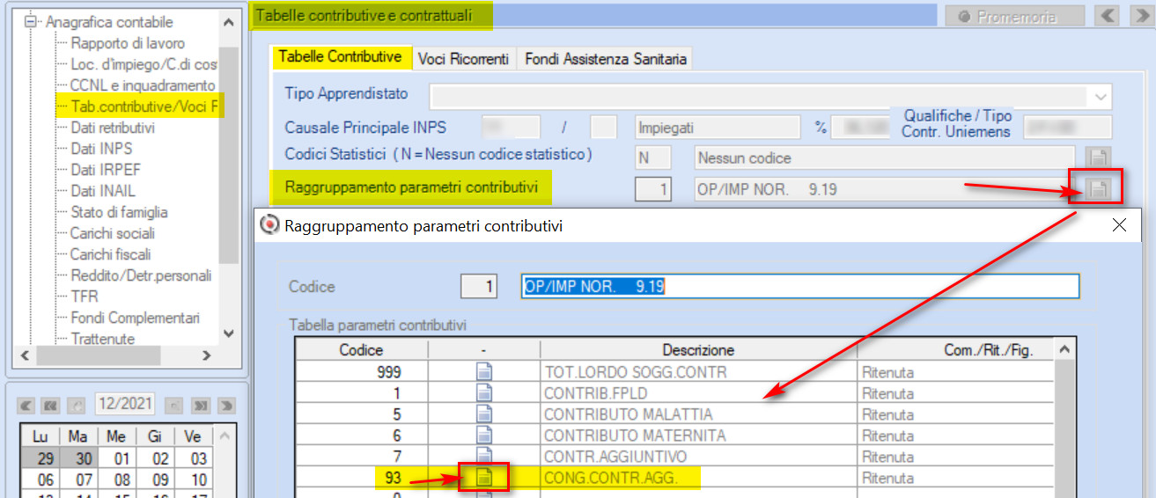This screenshot has height=498, width=1156.
Task: Open detail icon for CONTR.AGGIUNTIVO row
Action: pos(484,457)
